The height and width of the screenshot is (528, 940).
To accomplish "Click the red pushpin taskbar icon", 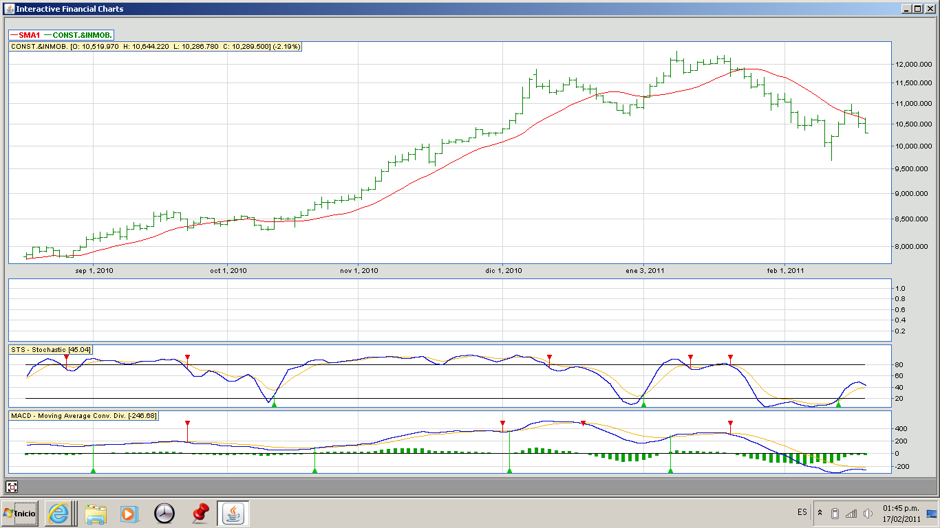I will coord(200,513).
